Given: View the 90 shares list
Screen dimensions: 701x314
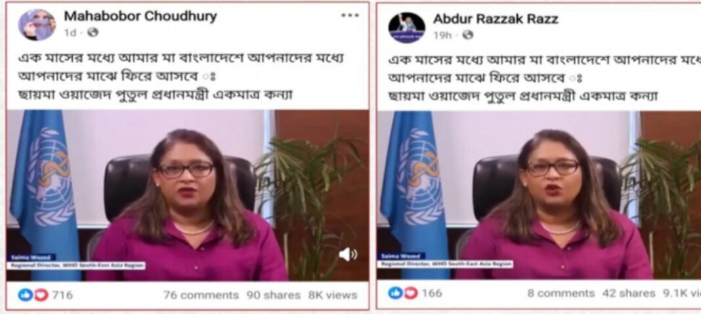Looking at the screenshot, I should coord(273,295).
